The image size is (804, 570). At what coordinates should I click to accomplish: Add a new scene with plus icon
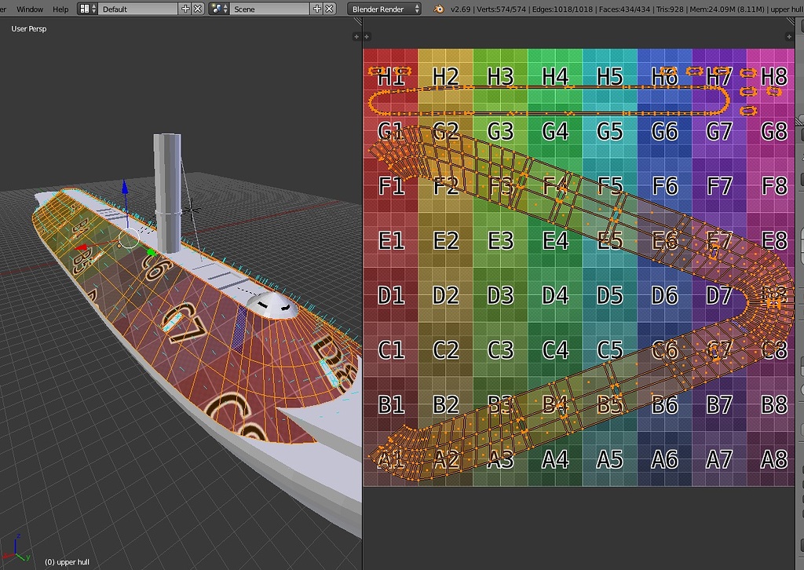(317, 9)
